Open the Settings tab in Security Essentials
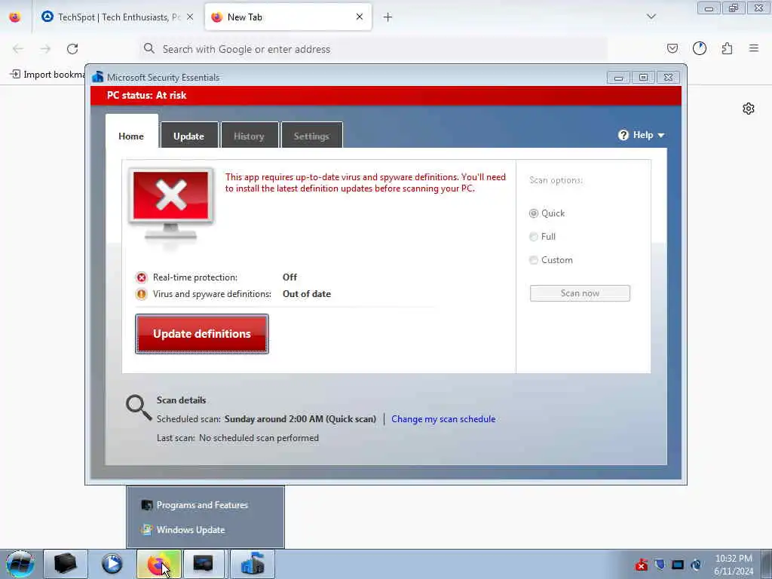772x579 pixels. coord(311,136)
